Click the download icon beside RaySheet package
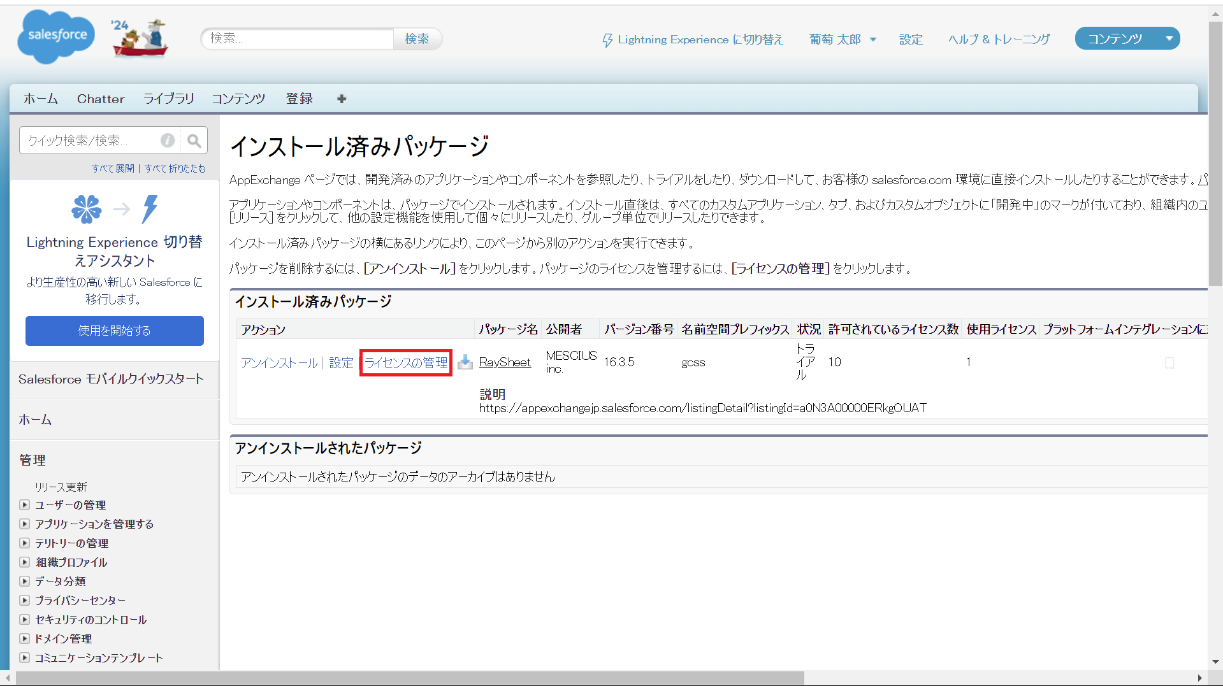The width and height of the screenshot is (1223, 686). click(x=465, y=362)
